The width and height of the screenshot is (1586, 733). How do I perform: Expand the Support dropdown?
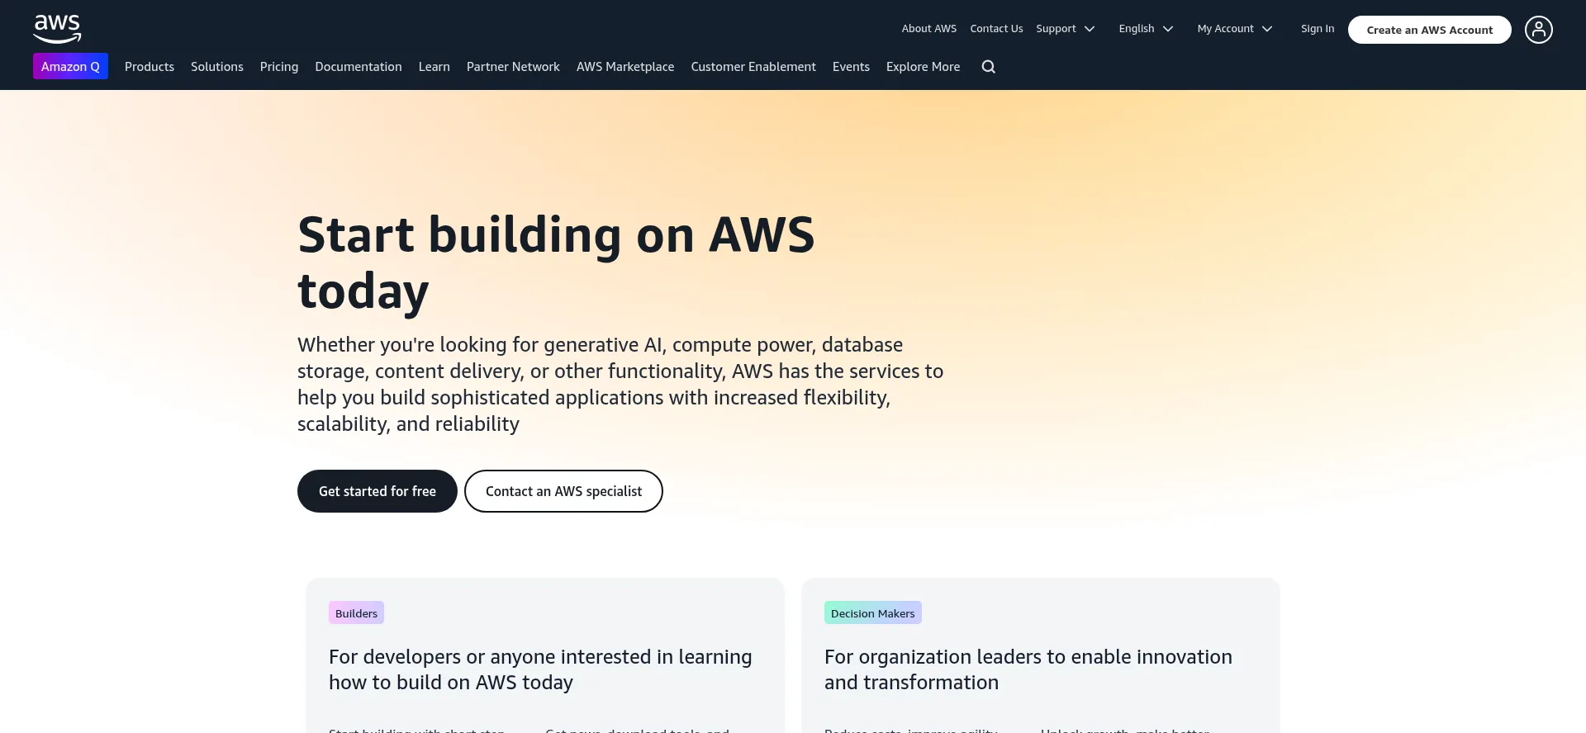(1065, 29)
